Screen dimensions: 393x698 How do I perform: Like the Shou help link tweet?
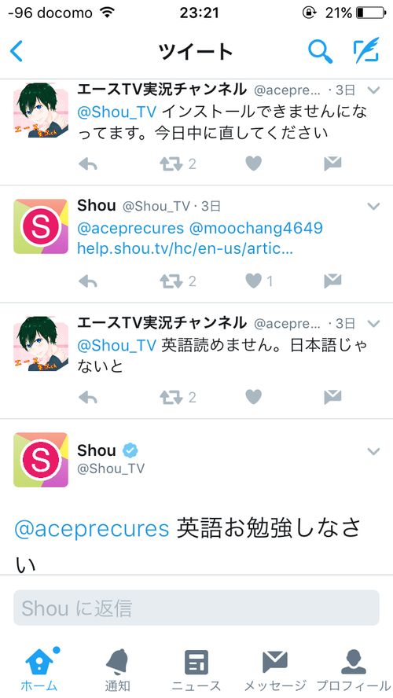[254, 281]
